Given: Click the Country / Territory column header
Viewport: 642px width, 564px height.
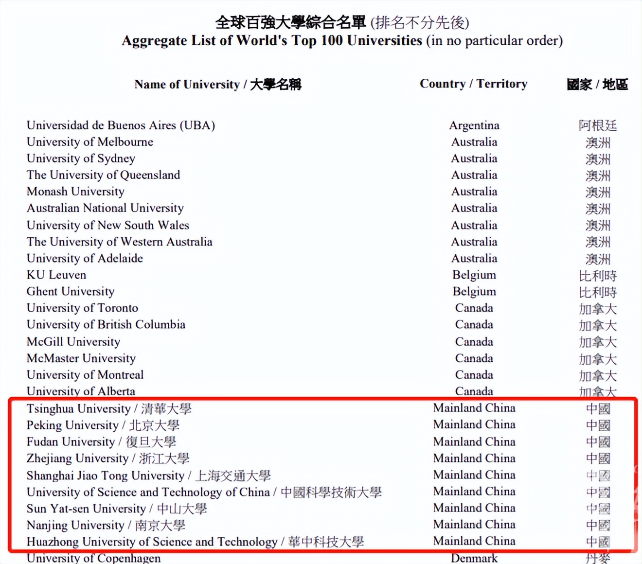Looking at the screenshot, I should pyautogui.click(x=473, y=84).
